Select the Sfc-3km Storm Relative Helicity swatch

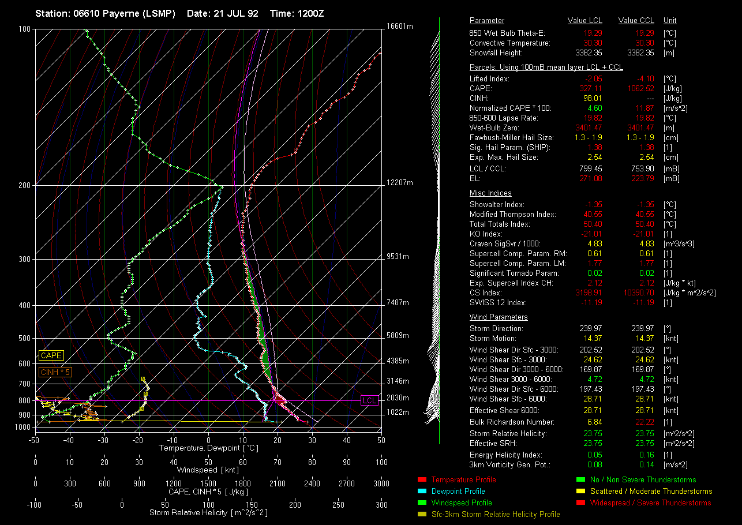pyautogui.click(x=421, y=514)
